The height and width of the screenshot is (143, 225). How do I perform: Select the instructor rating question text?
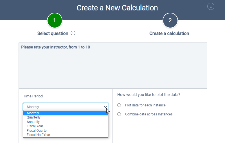[55, 47]
